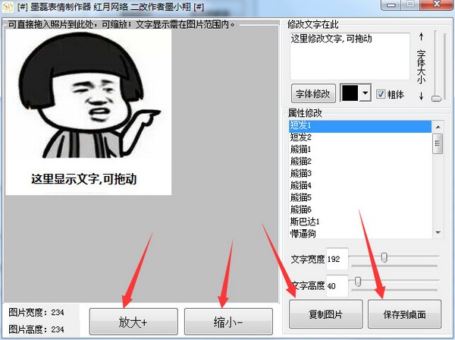Select 熊猫3 in the list
455x340 pixels.
360,173
